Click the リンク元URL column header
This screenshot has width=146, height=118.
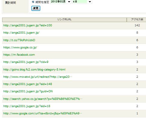tap(64, 20)
